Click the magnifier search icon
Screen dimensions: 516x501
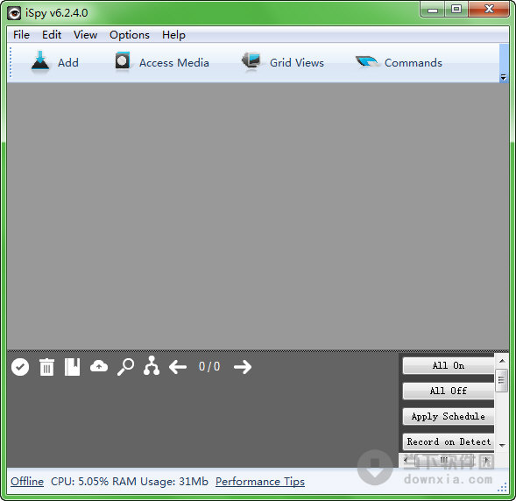(x=125, y=367)
